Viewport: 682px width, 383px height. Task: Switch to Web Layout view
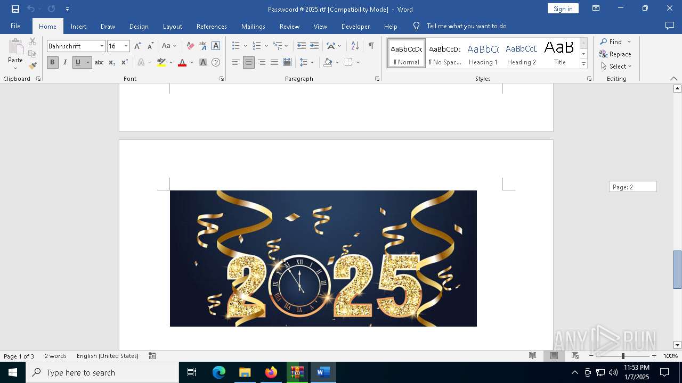pyautogui.click(x=575, y=356)
